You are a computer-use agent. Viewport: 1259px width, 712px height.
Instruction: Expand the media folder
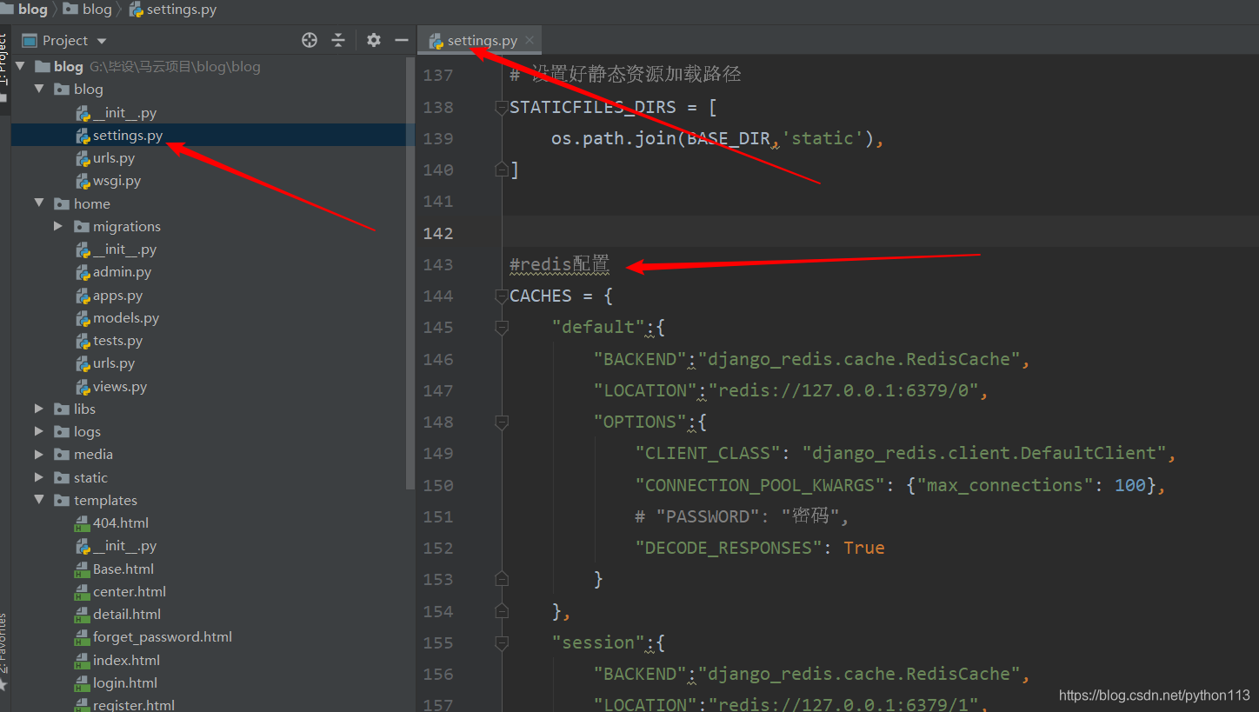click(38, 454)
